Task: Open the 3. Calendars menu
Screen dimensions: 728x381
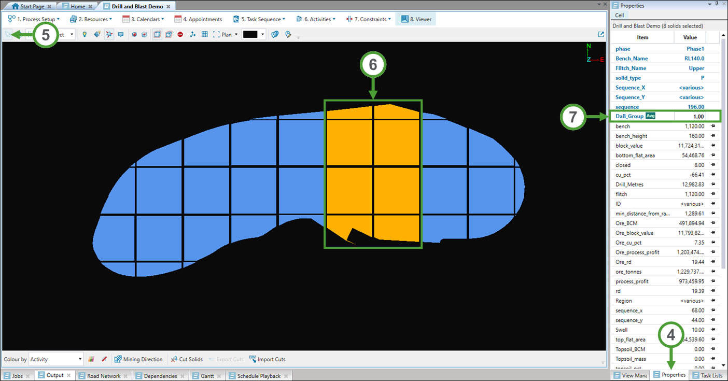Action: coord(143,19)
